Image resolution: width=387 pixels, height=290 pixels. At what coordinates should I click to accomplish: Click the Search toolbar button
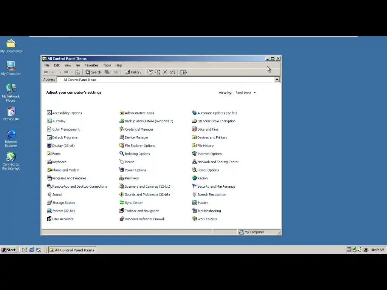coord(93,72)
